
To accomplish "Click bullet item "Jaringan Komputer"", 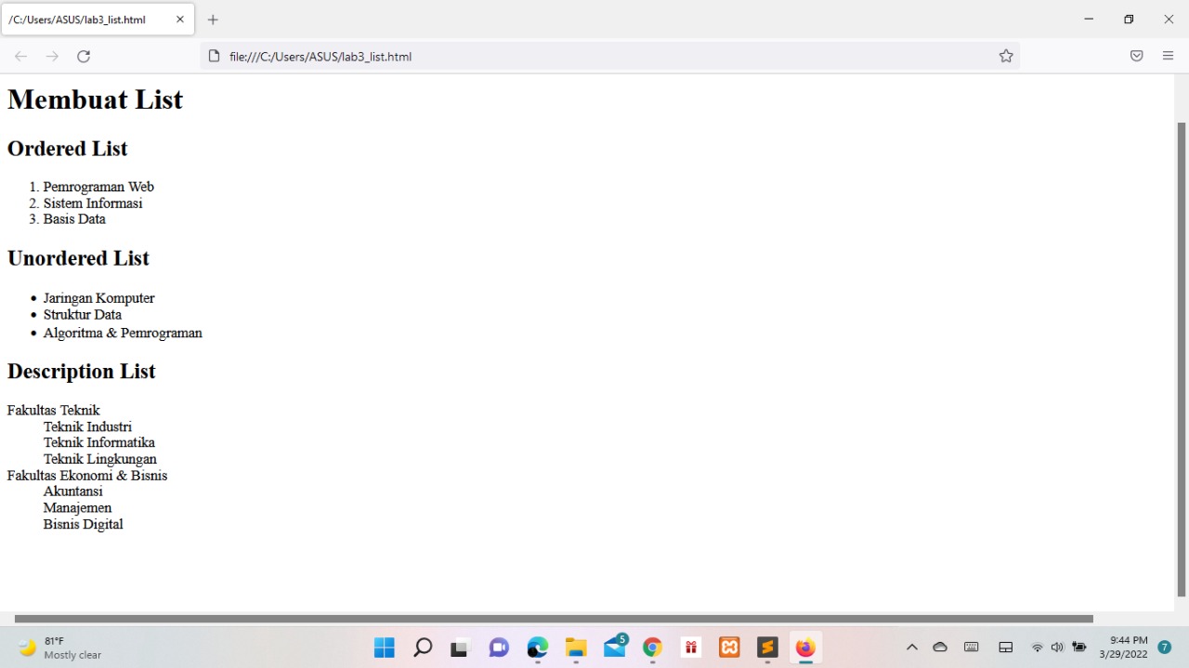I will [99, 298].
